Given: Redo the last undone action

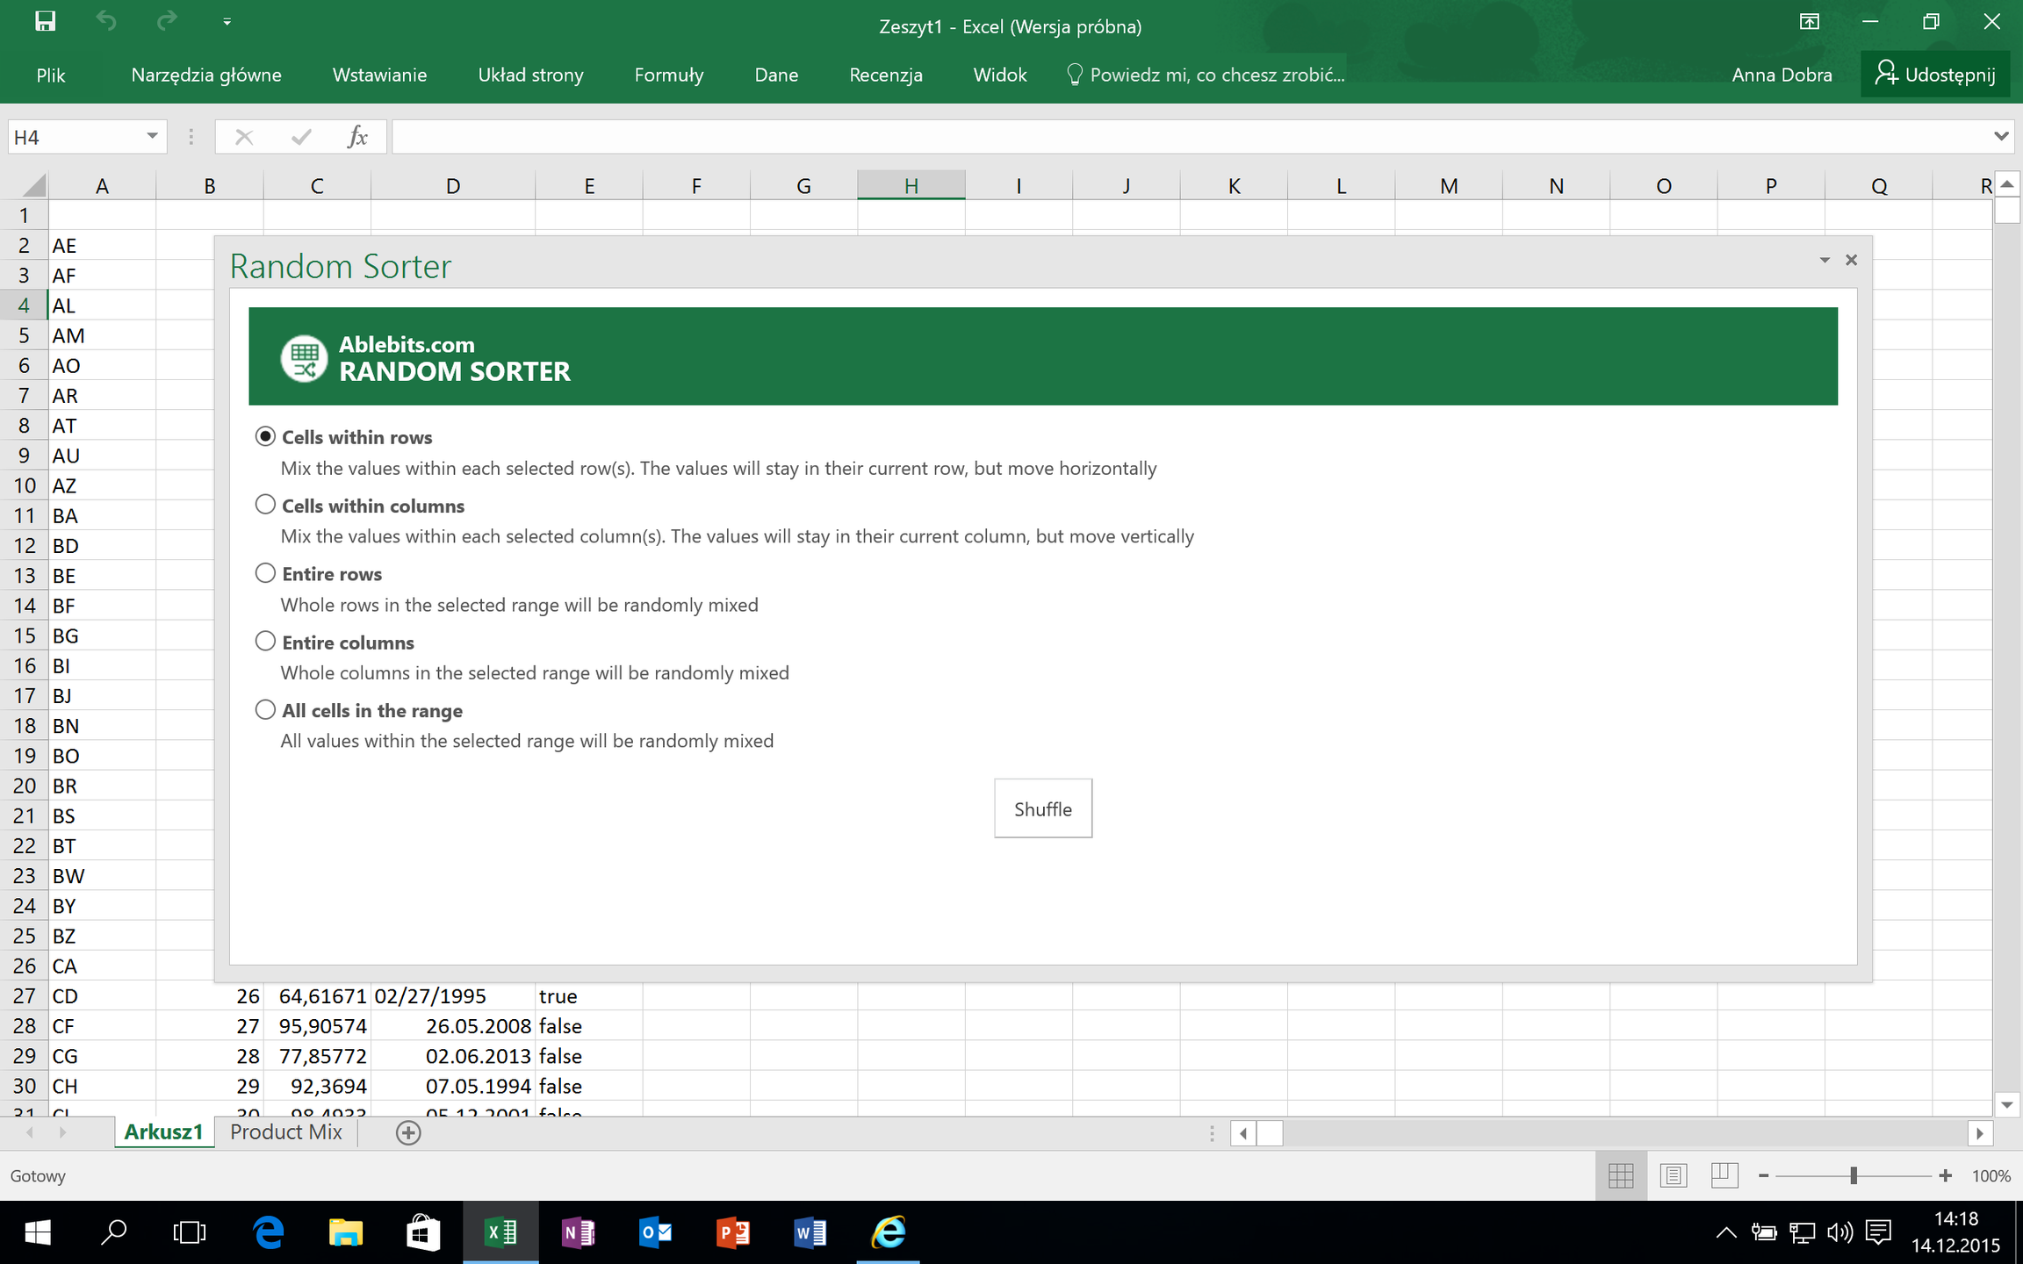Looking at the screenshot, I should click(x=167, y=21).
